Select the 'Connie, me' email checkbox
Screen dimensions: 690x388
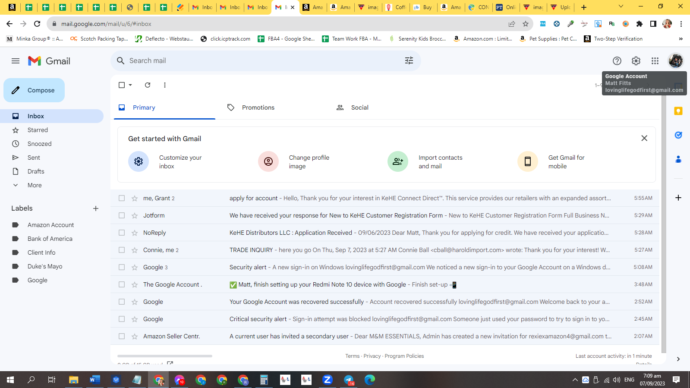pyautogui.click(x=122, y=250)
